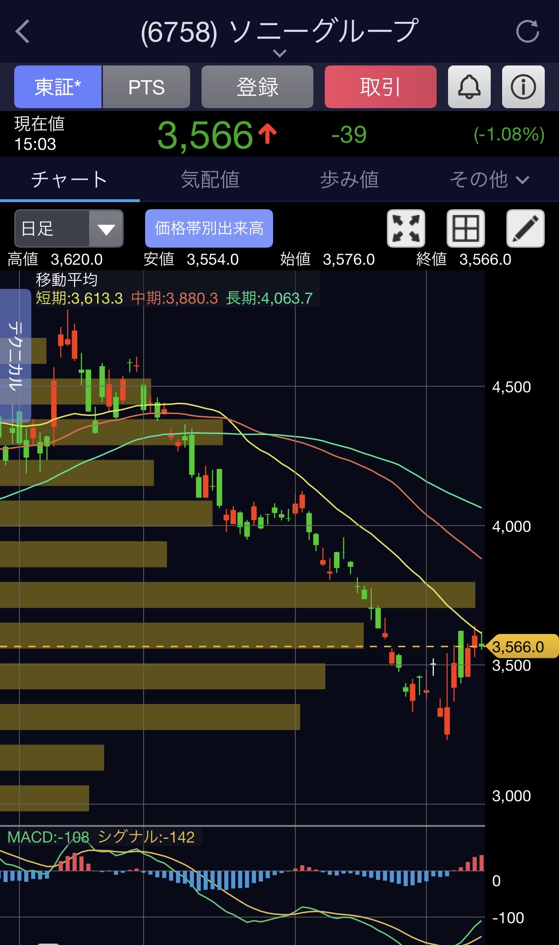
Task: Toggle 価格帯別出来高 volume overlay
Action: click(x=209, y=228)
